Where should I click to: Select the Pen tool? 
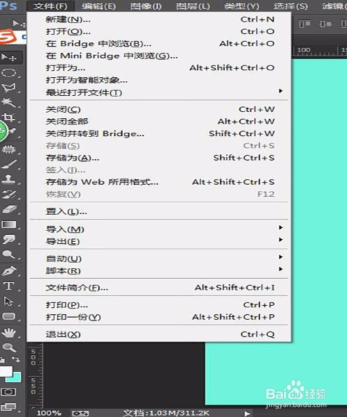tap(9, 271)
